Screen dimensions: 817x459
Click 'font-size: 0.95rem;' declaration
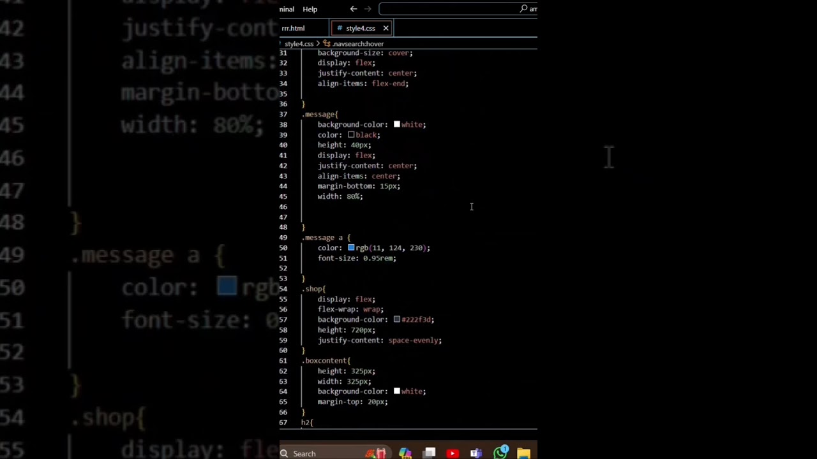pos(357,258)
